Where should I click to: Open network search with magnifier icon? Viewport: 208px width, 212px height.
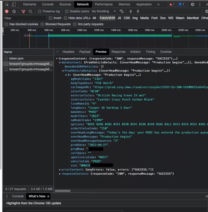point(30,11)
